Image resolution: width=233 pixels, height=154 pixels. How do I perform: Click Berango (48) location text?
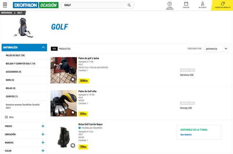coord(186,108)
